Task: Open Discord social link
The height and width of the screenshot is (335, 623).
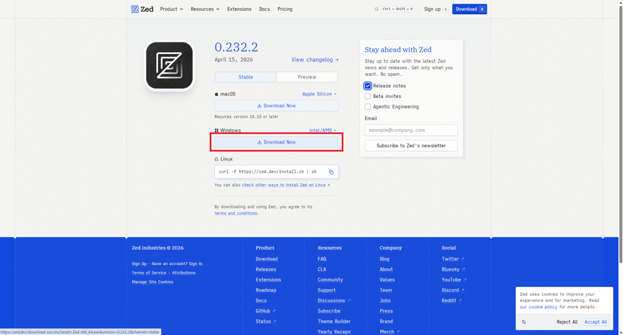Action: tap(453, 290)
